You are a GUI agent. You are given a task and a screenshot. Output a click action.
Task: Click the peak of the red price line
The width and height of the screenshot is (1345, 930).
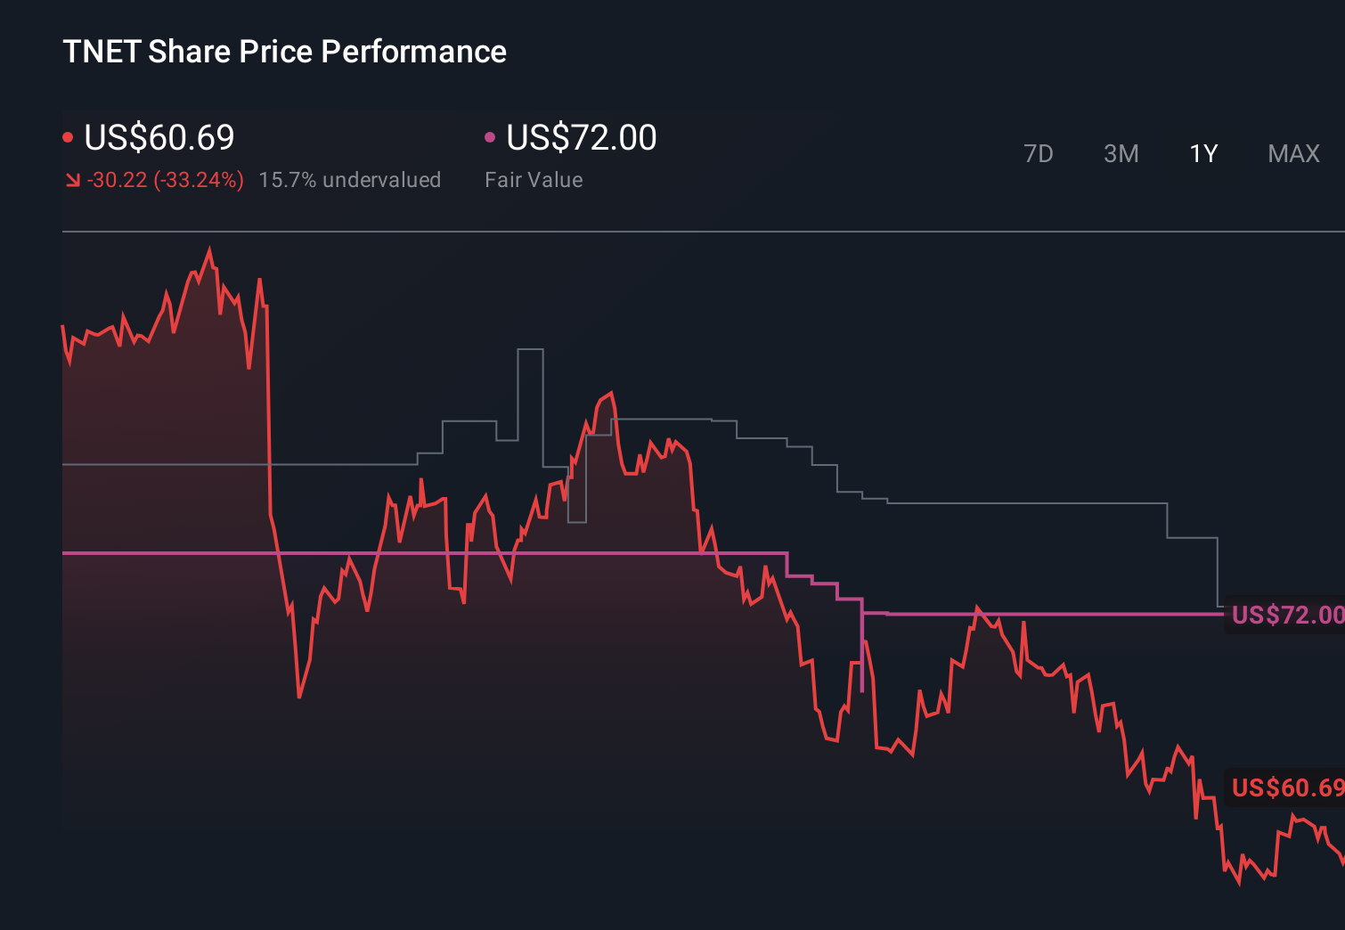(210, 248)
